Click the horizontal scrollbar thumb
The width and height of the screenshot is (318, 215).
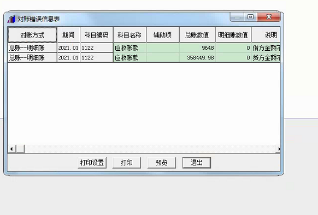(x=20, y=149)
